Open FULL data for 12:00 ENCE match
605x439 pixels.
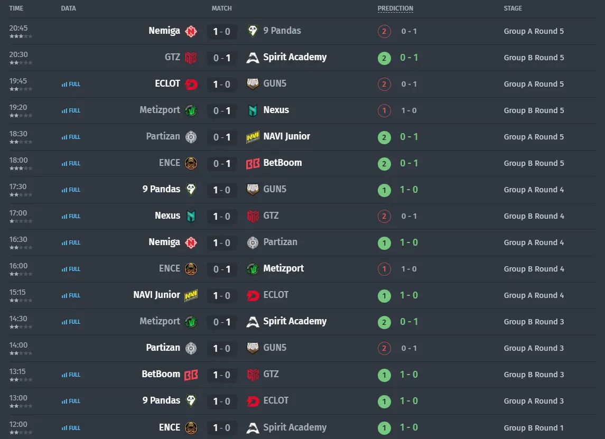71,428
